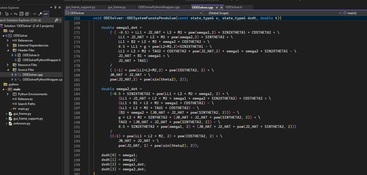This screenshot has height=175, width=367.
Task: Click the View Code icon in Solution Explorer
Action: [35, 14]
